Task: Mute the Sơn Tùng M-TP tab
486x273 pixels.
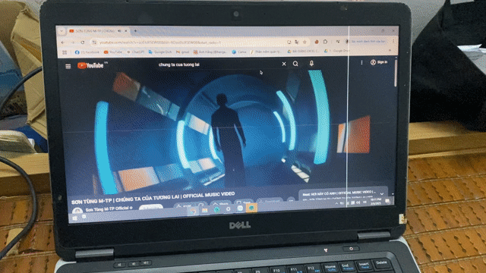Action: click(x=120, y=31)
